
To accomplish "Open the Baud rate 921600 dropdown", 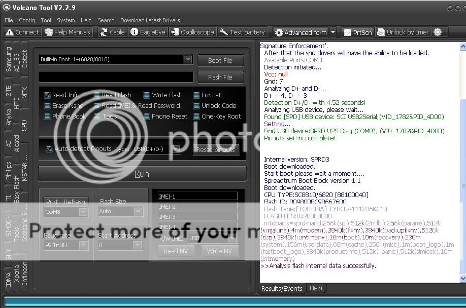I will point(83,245).
